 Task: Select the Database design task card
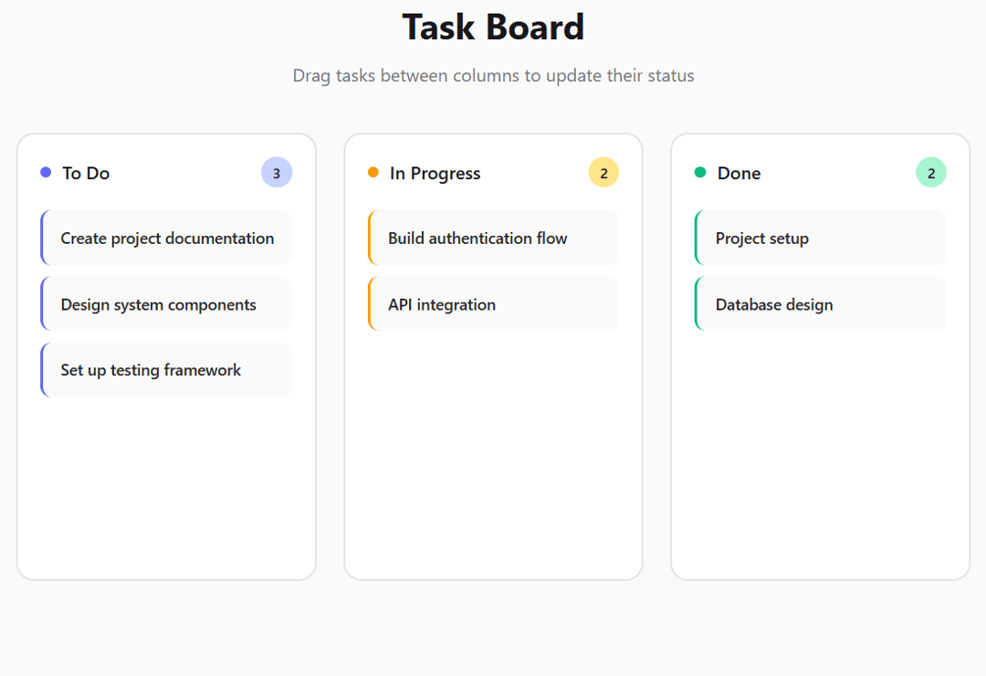tap(821, 304)
